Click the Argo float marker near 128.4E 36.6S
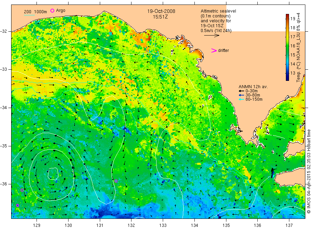This screenshot has width=313, height=230. click(x=18, y=205)
